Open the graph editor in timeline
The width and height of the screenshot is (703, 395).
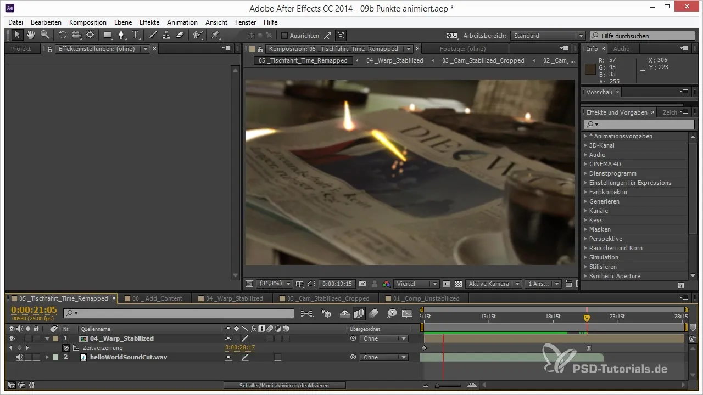(407, 313)
